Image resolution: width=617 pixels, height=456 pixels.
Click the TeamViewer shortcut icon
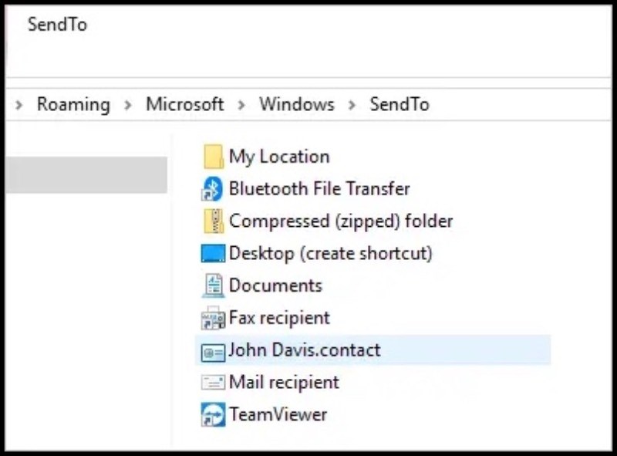[x=213, y=414]
